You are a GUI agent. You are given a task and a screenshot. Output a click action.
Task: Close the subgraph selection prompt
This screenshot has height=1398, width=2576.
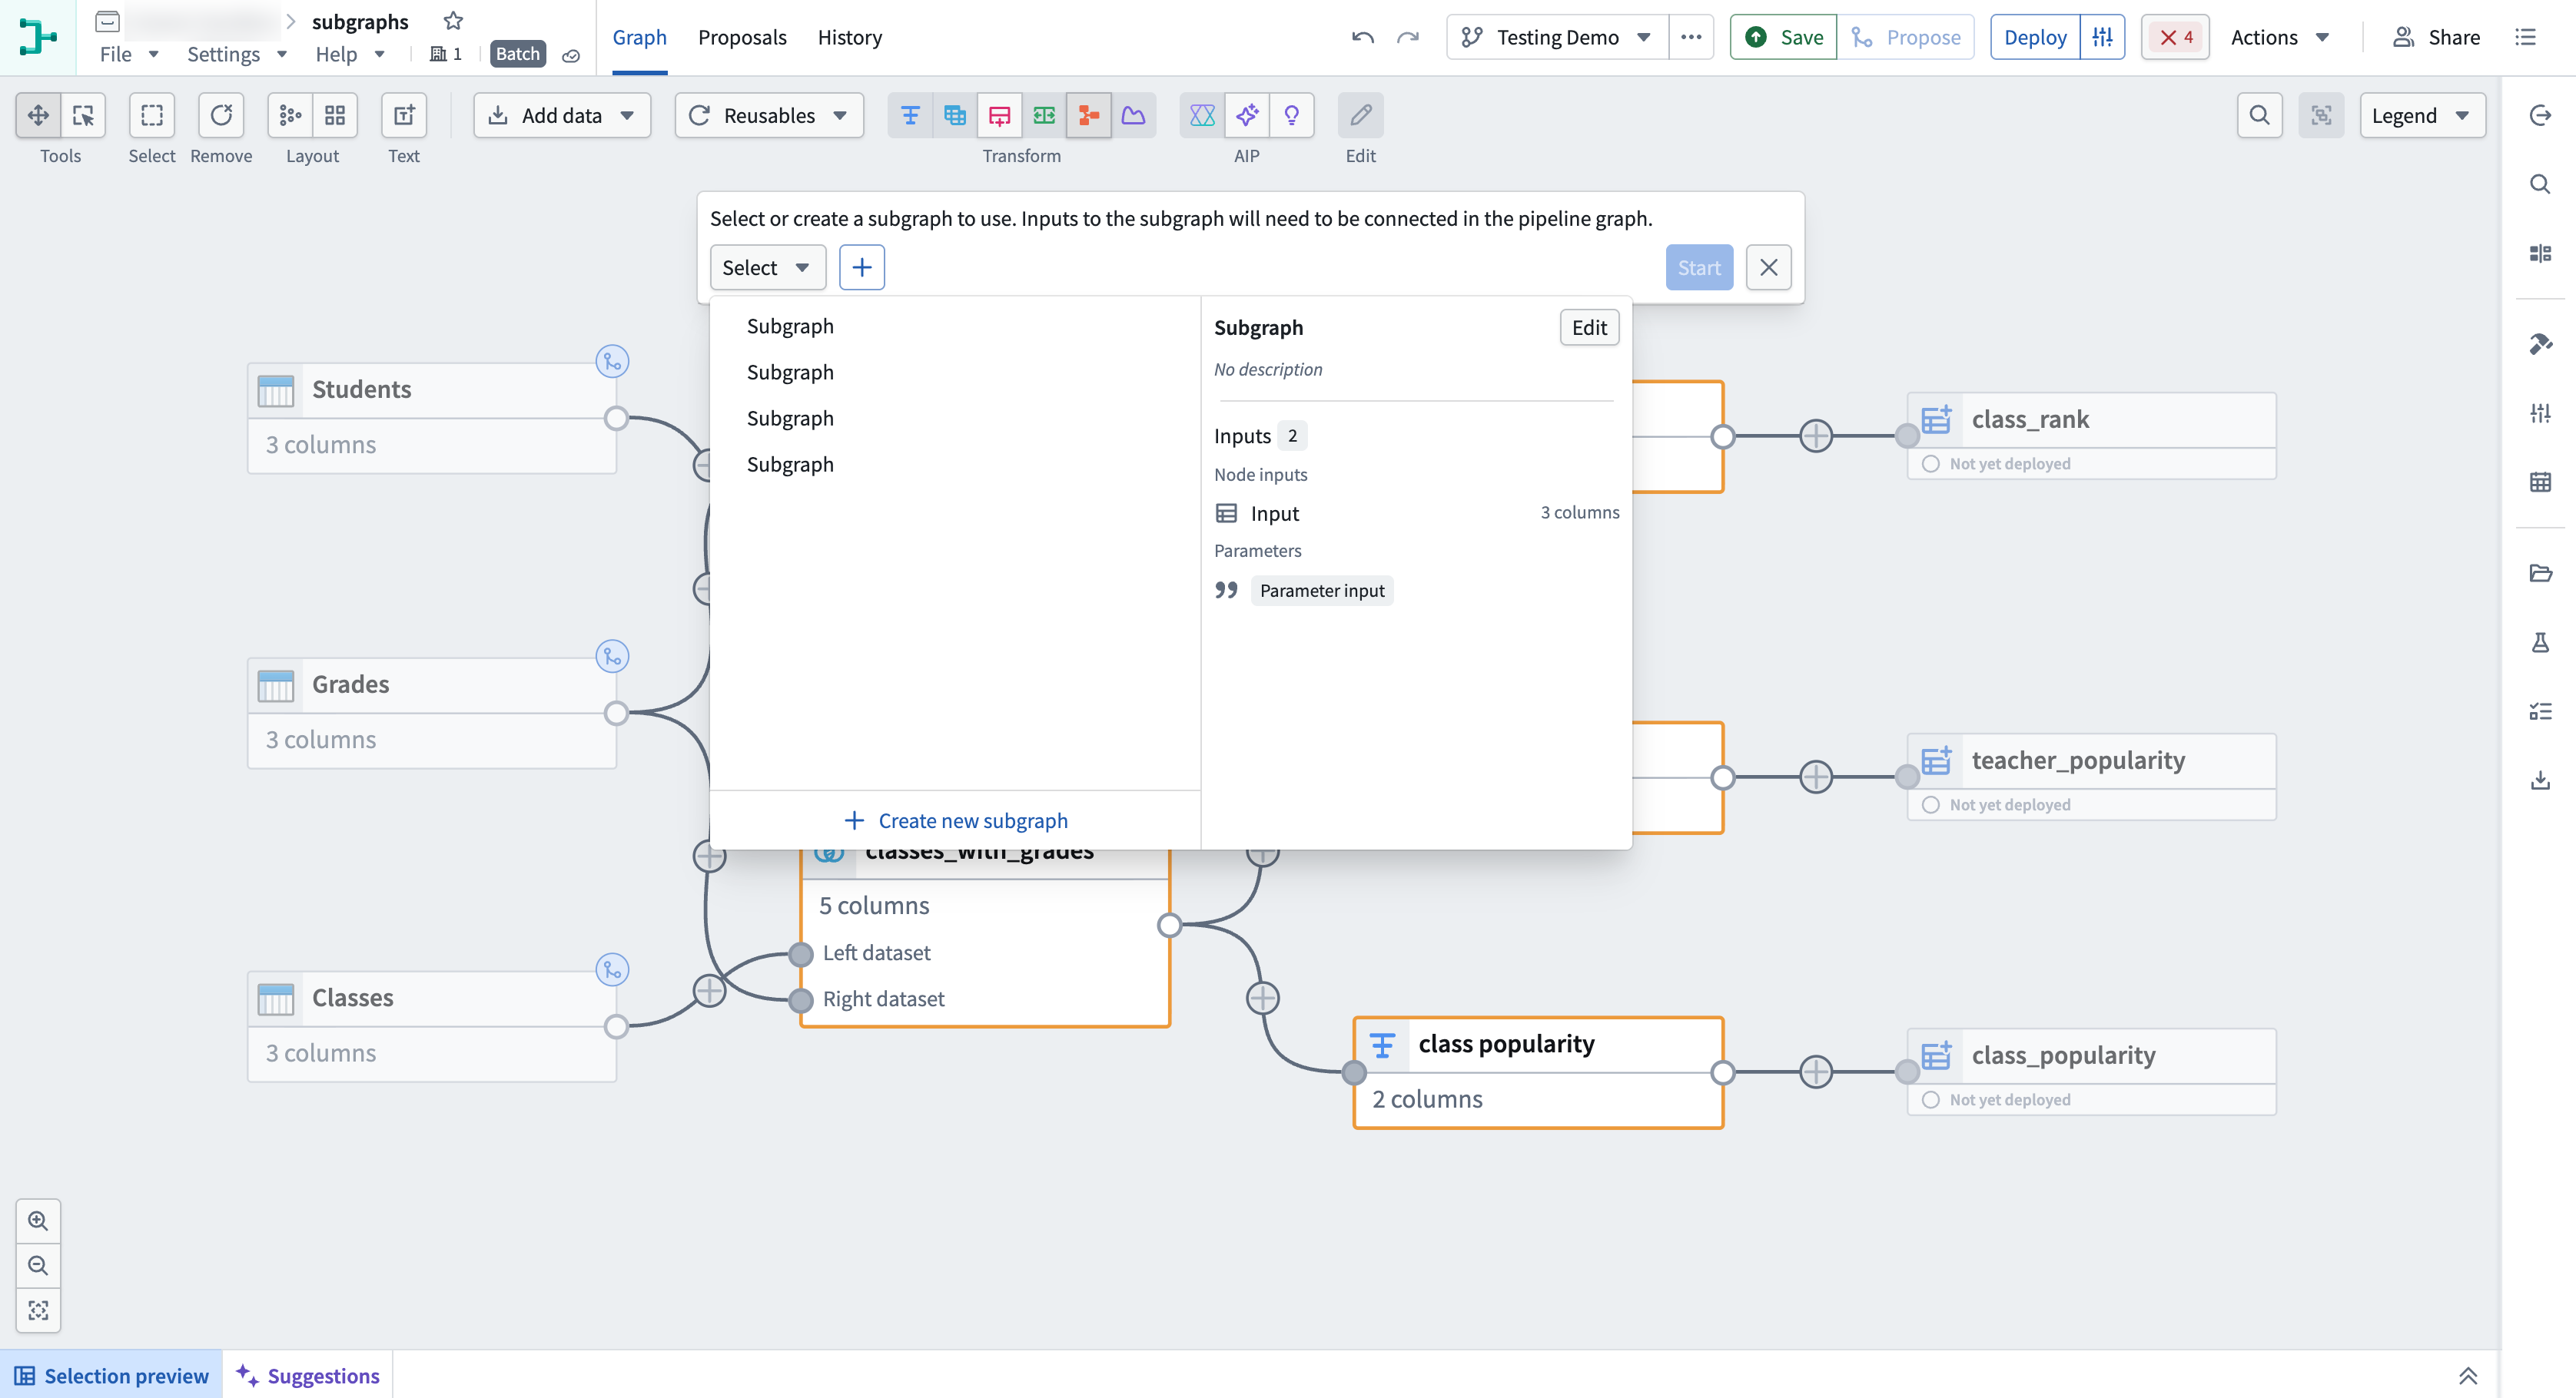[1768, 267]
